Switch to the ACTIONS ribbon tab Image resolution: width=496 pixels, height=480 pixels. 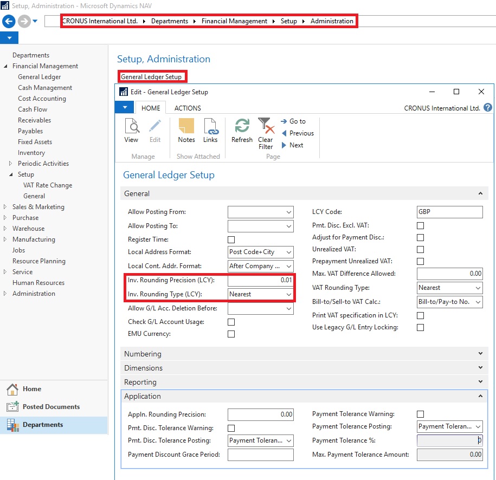(x=188, y=108)
